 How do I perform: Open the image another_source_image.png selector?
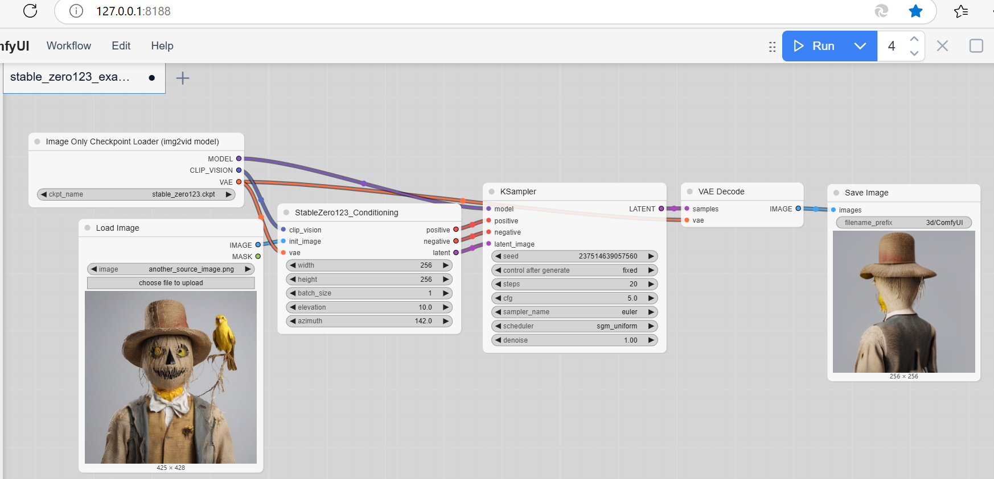tap(171, 269)
